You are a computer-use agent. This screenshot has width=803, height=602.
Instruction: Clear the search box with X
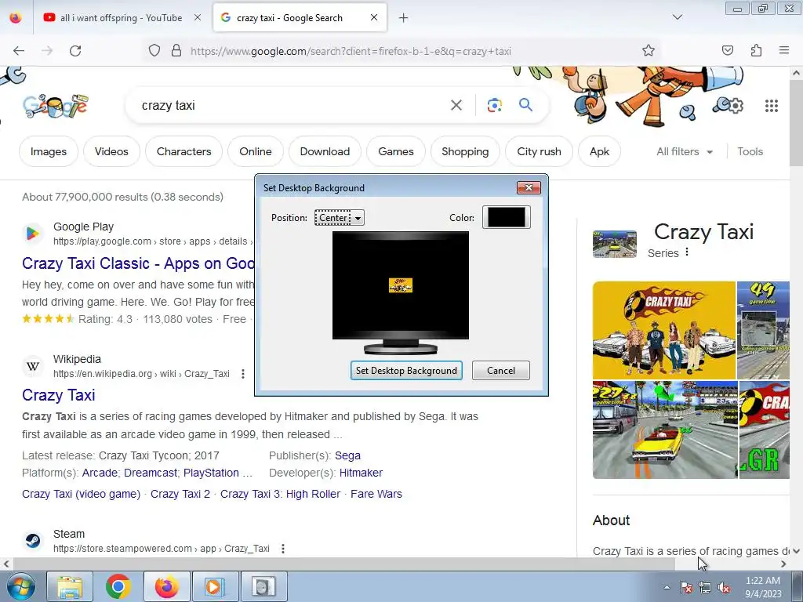(x=456, y=106)
